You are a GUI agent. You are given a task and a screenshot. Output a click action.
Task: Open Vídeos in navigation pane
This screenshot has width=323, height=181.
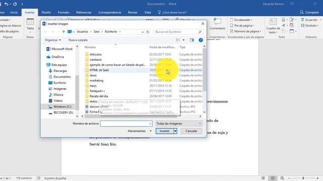pyautogui.click(x=56, y=101)
